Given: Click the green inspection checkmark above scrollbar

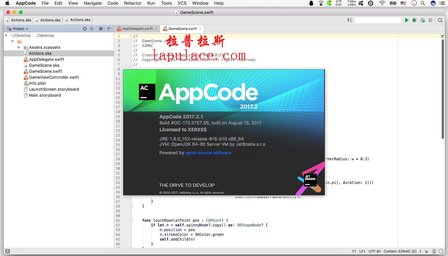Looking at the screenshot, I should coord(442,37).
